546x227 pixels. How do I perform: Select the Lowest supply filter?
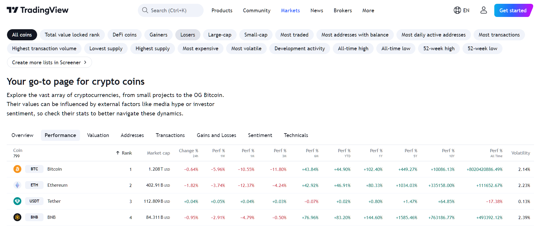pos(106,48)
